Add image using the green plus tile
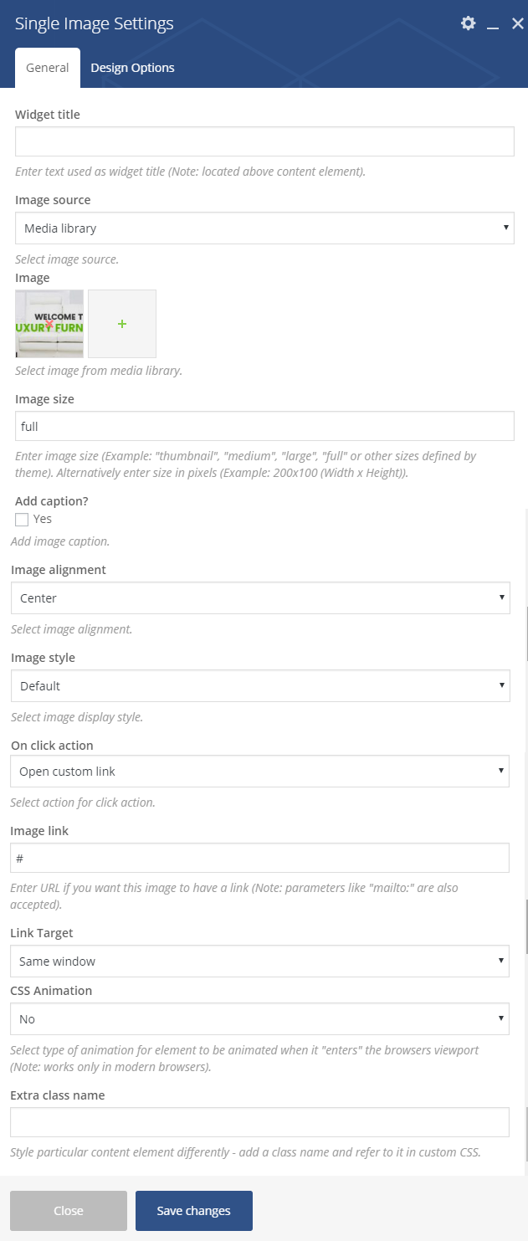The image size is (528, 1241). 122,324
